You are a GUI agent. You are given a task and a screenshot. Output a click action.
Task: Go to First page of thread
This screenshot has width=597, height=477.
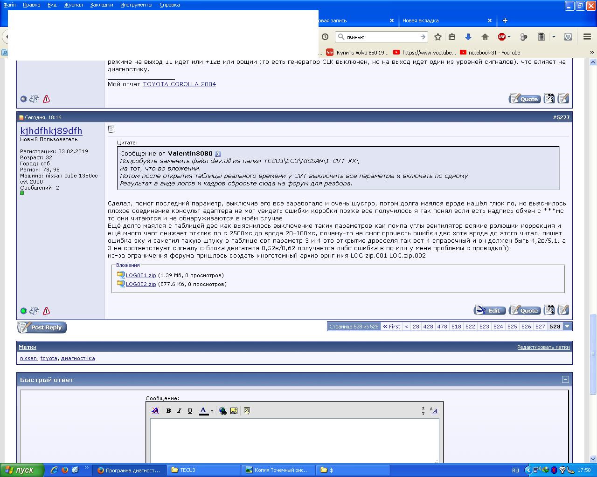tap(391, 327)
